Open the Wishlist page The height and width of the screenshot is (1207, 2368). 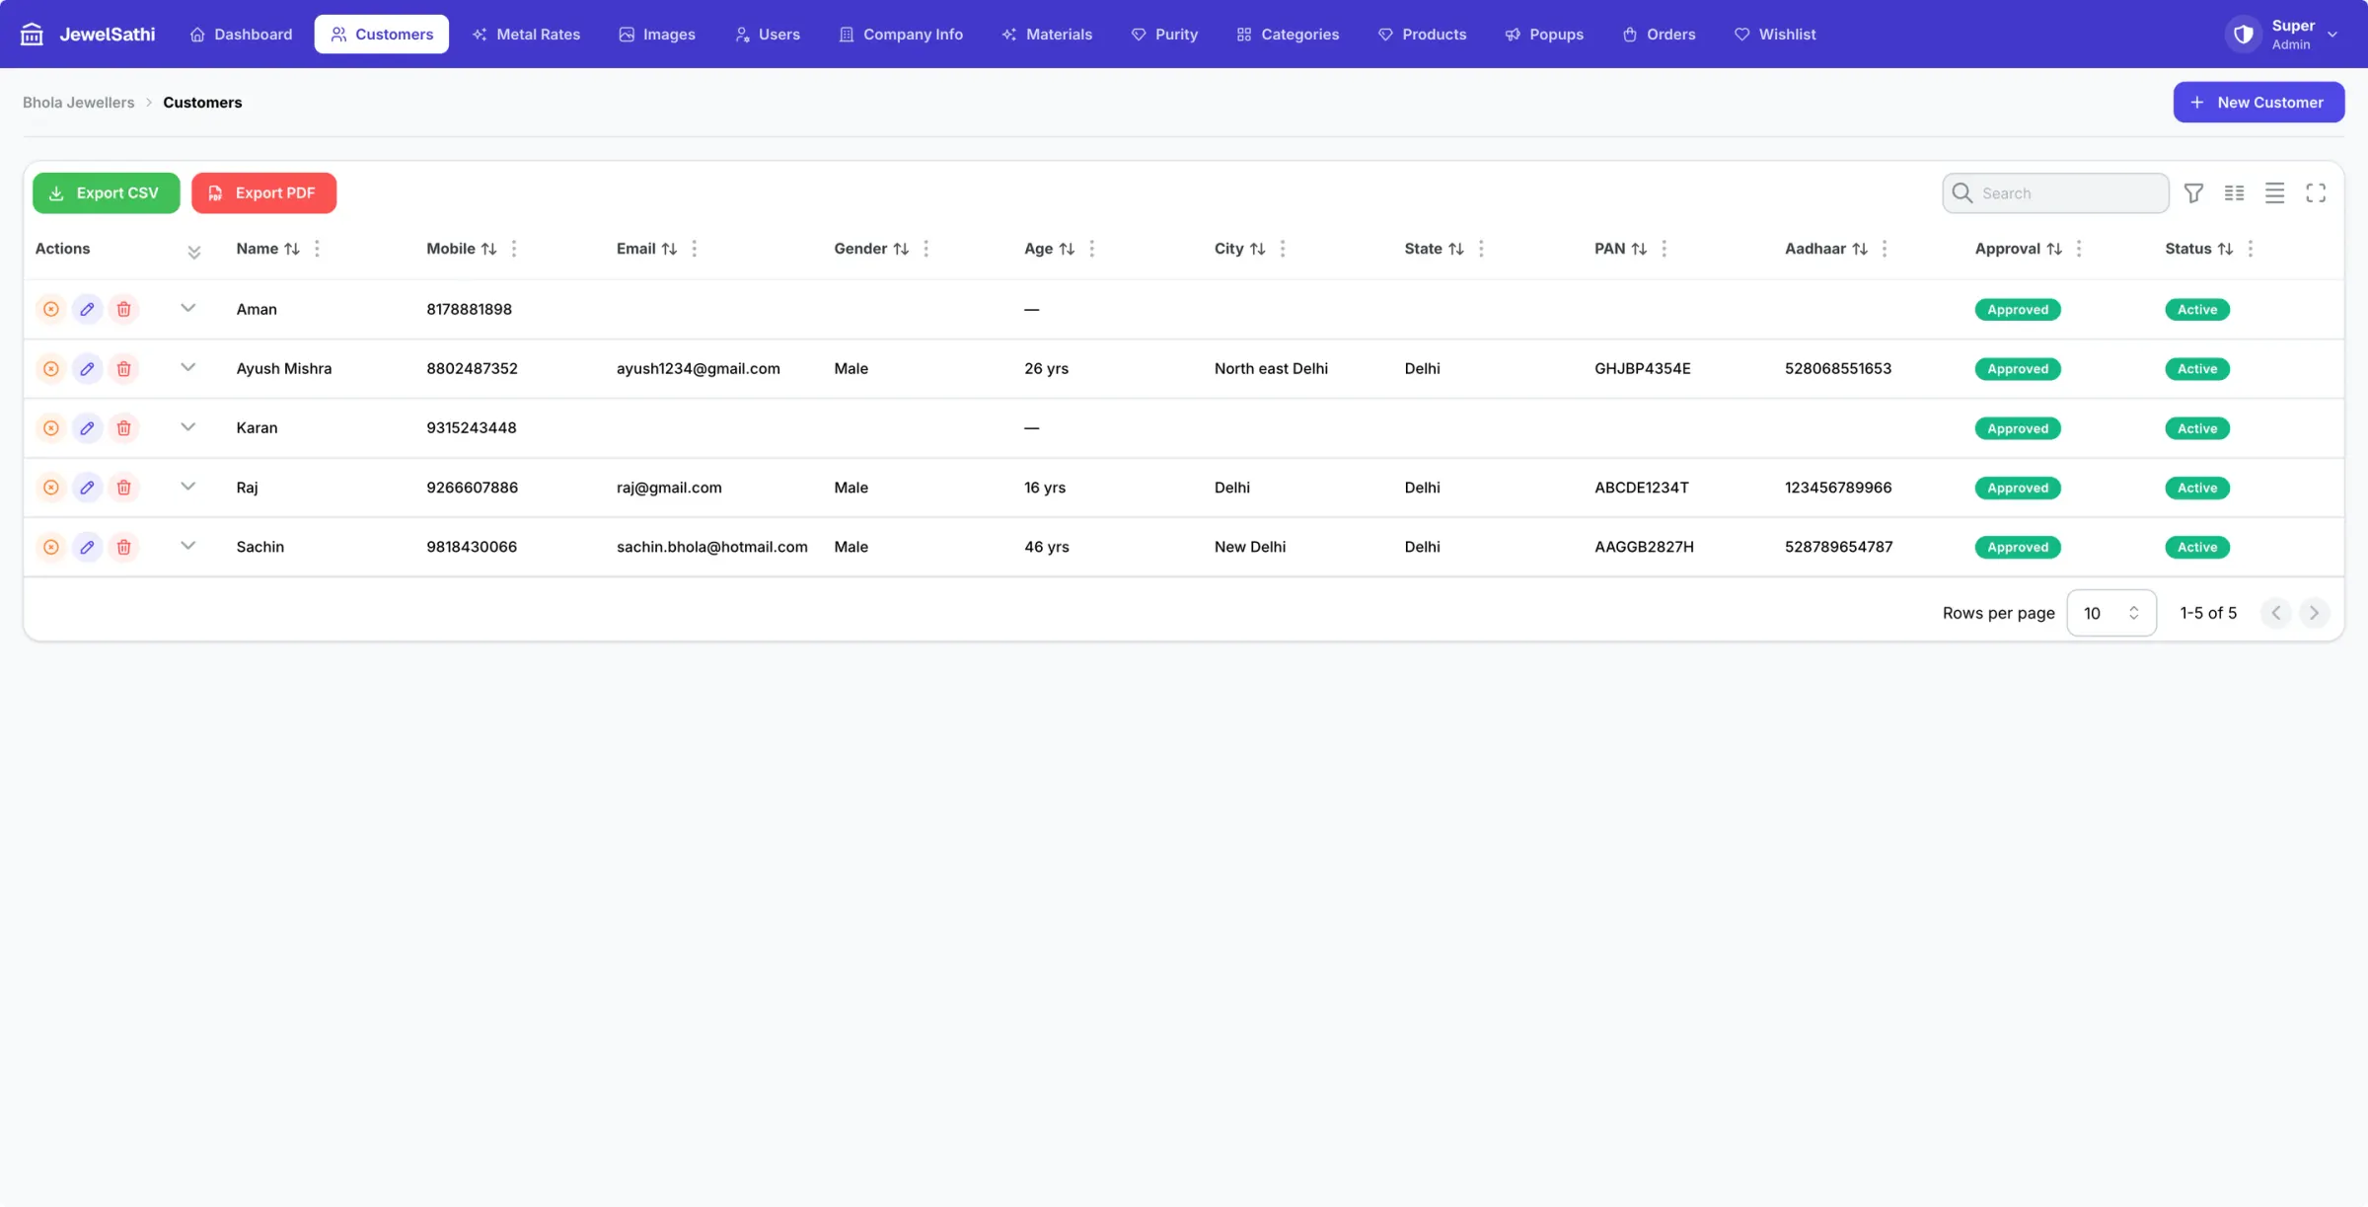pos(1775,34)
